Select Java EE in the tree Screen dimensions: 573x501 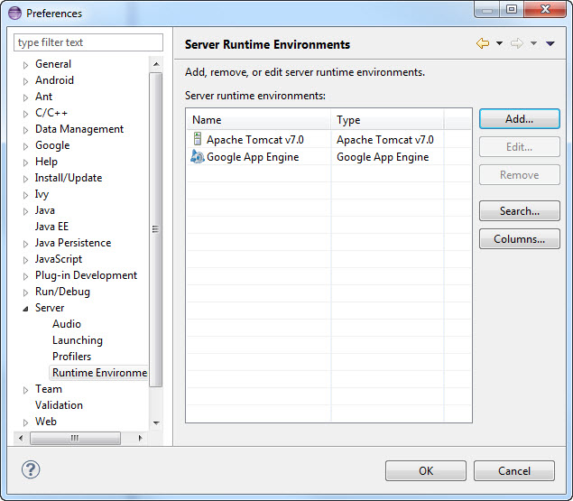[x=51, y=227]
